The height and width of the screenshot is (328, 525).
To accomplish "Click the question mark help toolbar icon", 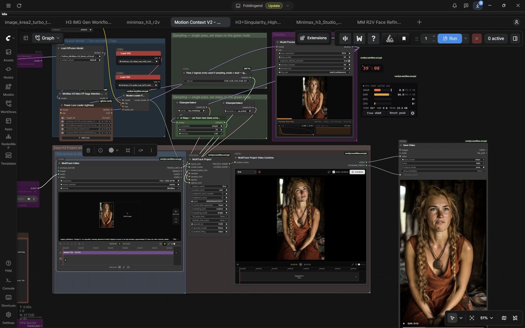I will (373, 38).
